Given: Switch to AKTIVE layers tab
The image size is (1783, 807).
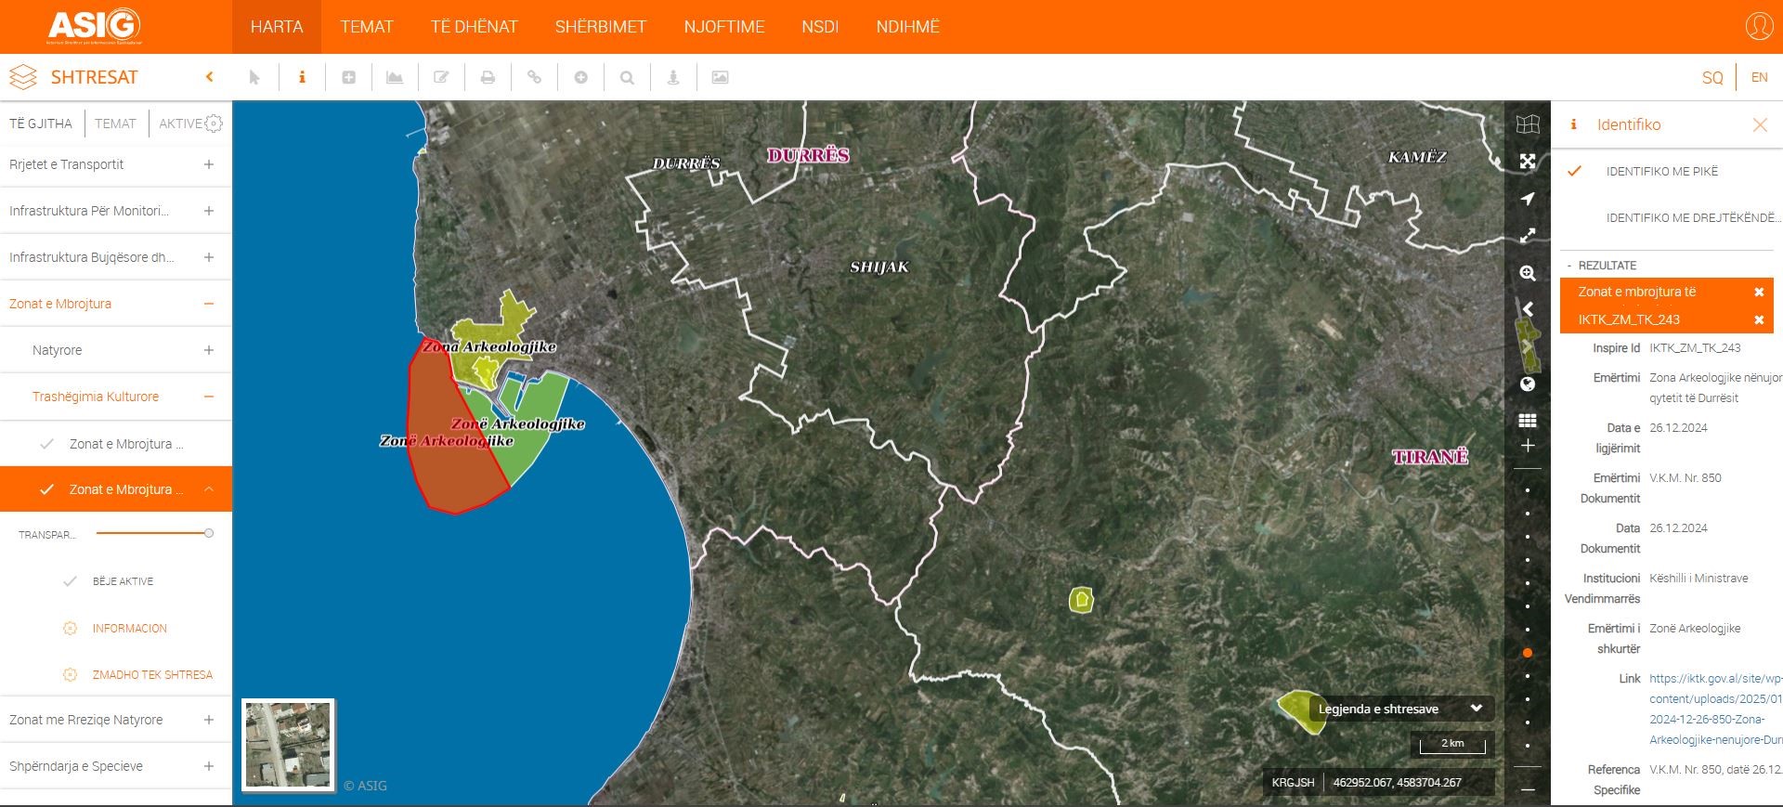Looking at the screenshot, I should coord(180,124).
